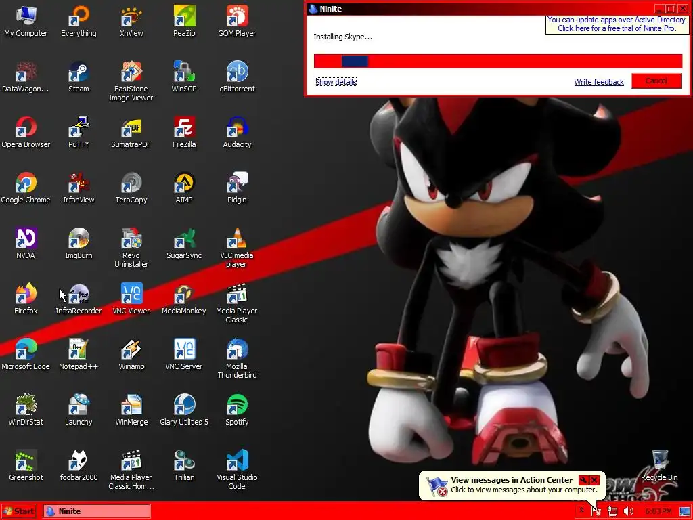The width and height of the screenshot is (693, 520).
Task: Dismiss the Action Center notification balloon
Action: tap(594, 480)
